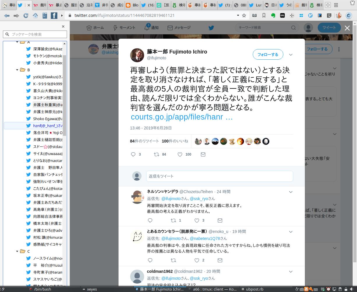
Task: Open the モーメント menu item
Action: 124,28
